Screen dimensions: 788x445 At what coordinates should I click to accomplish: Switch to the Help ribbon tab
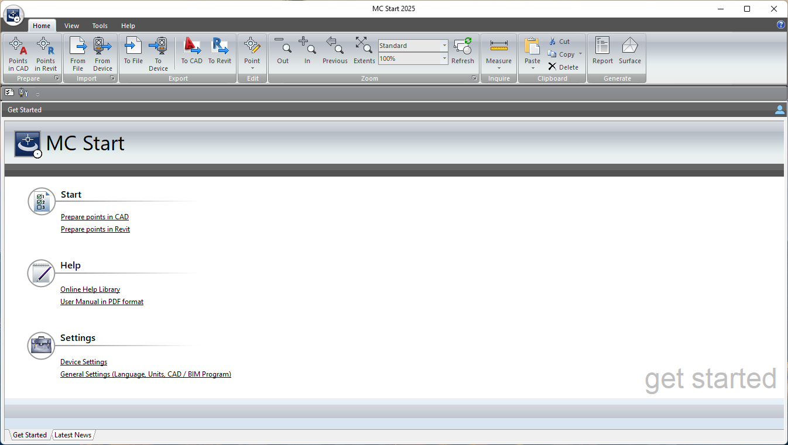[x=128, y=26]
